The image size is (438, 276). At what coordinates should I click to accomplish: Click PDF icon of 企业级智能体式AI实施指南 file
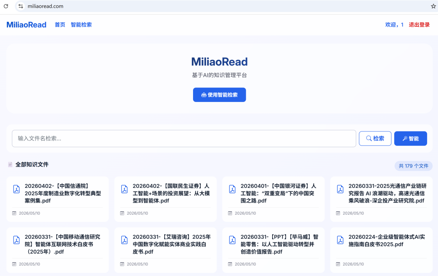pos(340,240)
